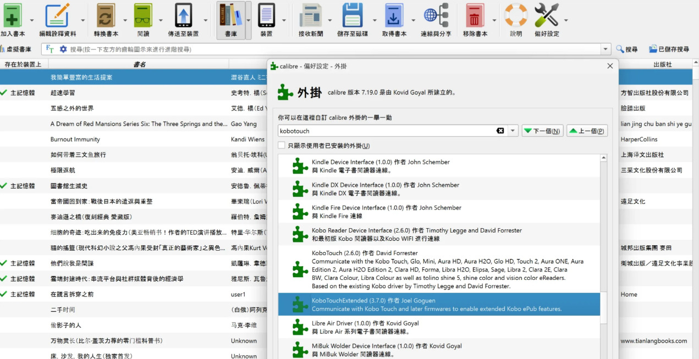Viewport: 699px width, 359px height.
Task: Open the 移除書本 dropdown arrow
Action: tap(494, 20)
